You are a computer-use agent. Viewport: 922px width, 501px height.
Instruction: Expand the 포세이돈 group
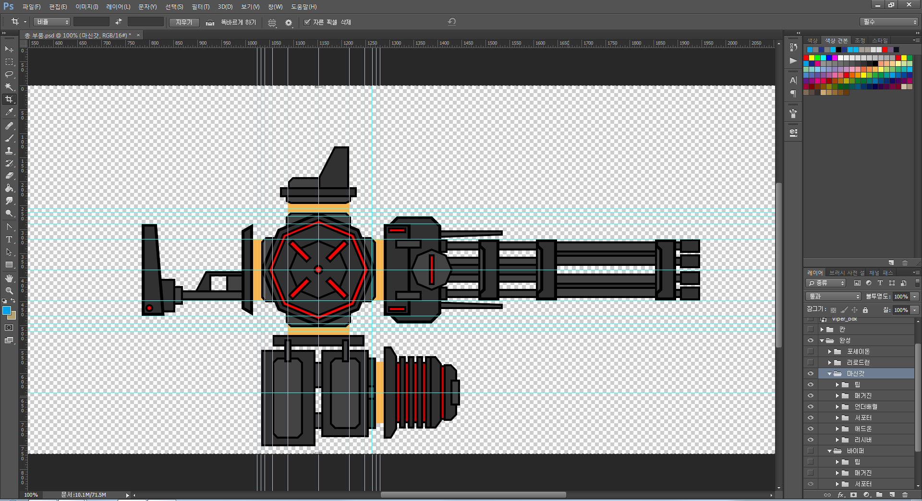point(830,352)
